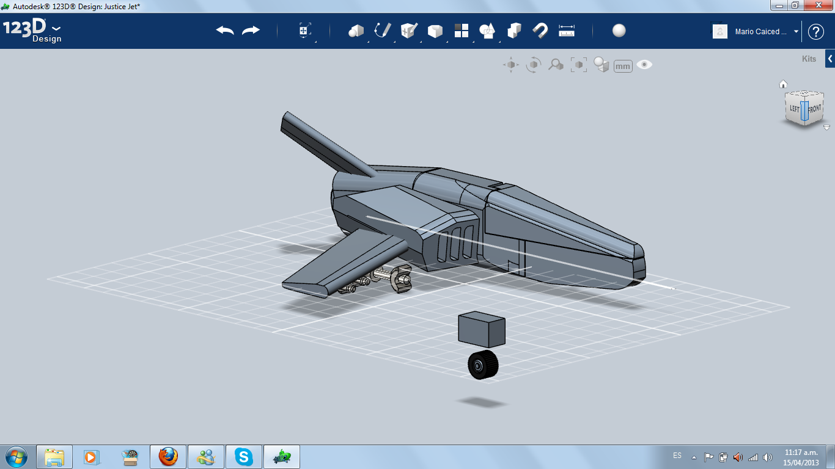Open the Sketch tool menu
The image size is (835, 469).
pyautogui.click(x=382, y=31)
